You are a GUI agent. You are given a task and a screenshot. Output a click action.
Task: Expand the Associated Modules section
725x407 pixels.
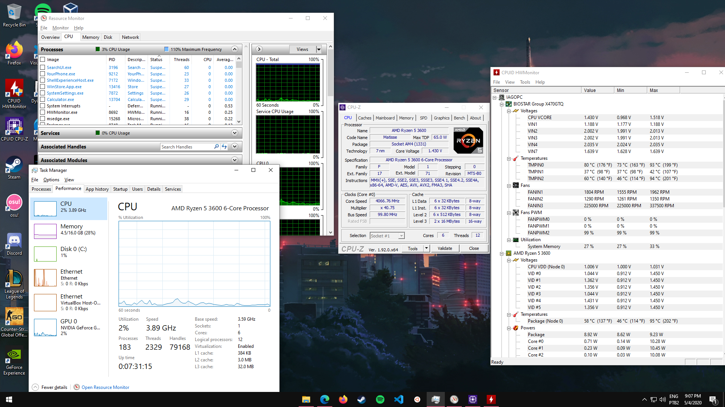click(234, 160)
